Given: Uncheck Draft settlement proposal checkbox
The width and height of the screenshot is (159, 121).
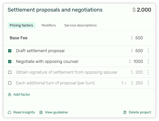Looking at the screenshot, I should (x=10, y=51).
